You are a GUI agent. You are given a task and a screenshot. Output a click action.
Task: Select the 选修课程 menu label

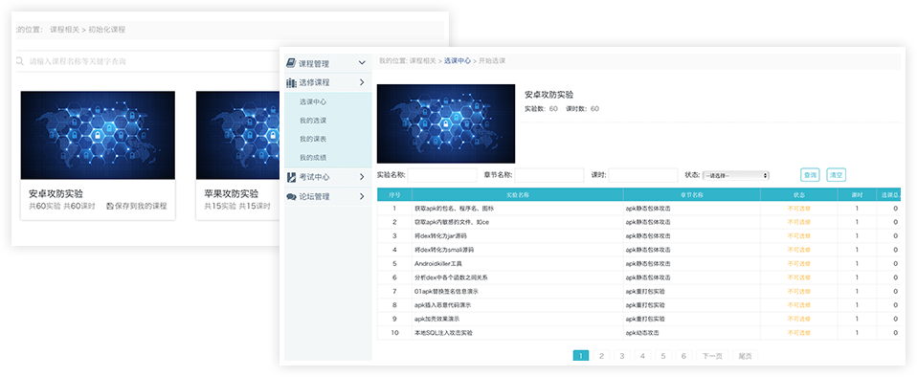click(314, 82)
